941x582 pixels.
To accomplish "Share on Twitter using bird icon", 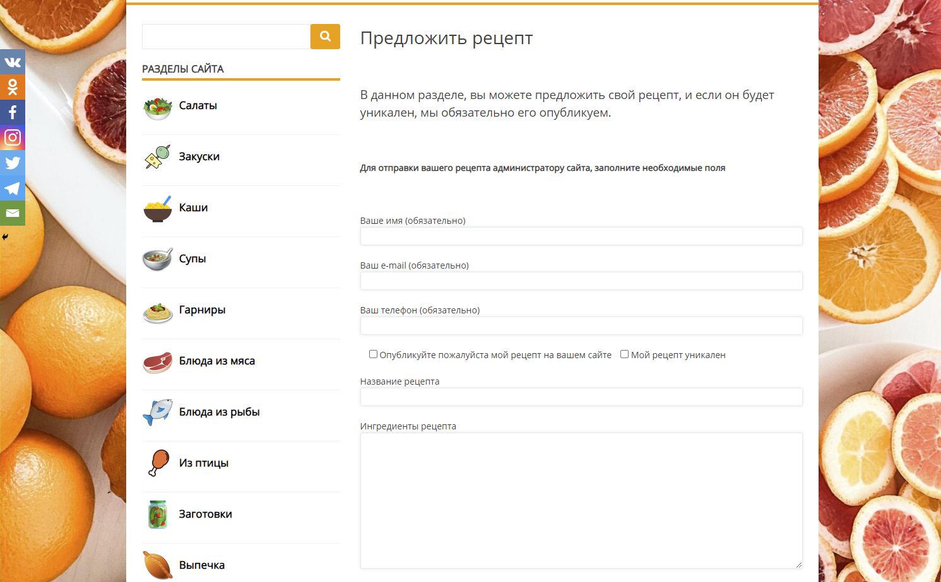I will (x=13, y=163).
